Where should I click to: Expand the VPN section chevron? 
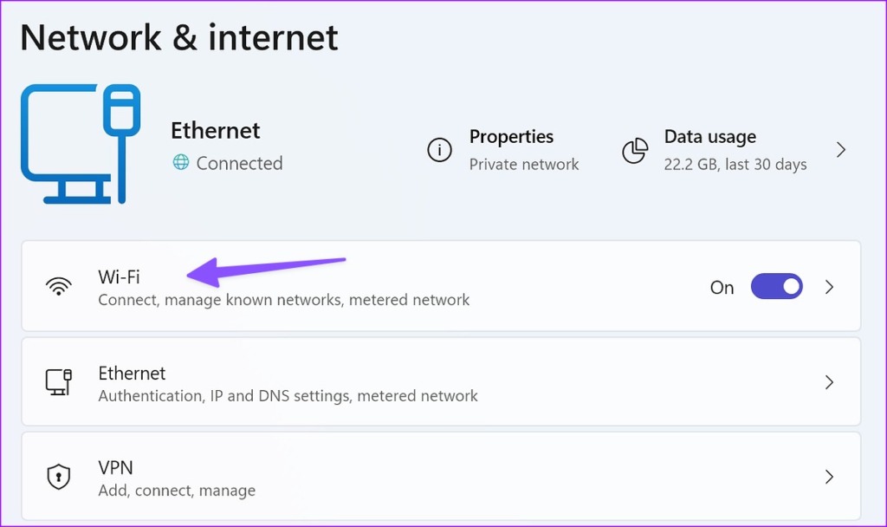point(829,476)
